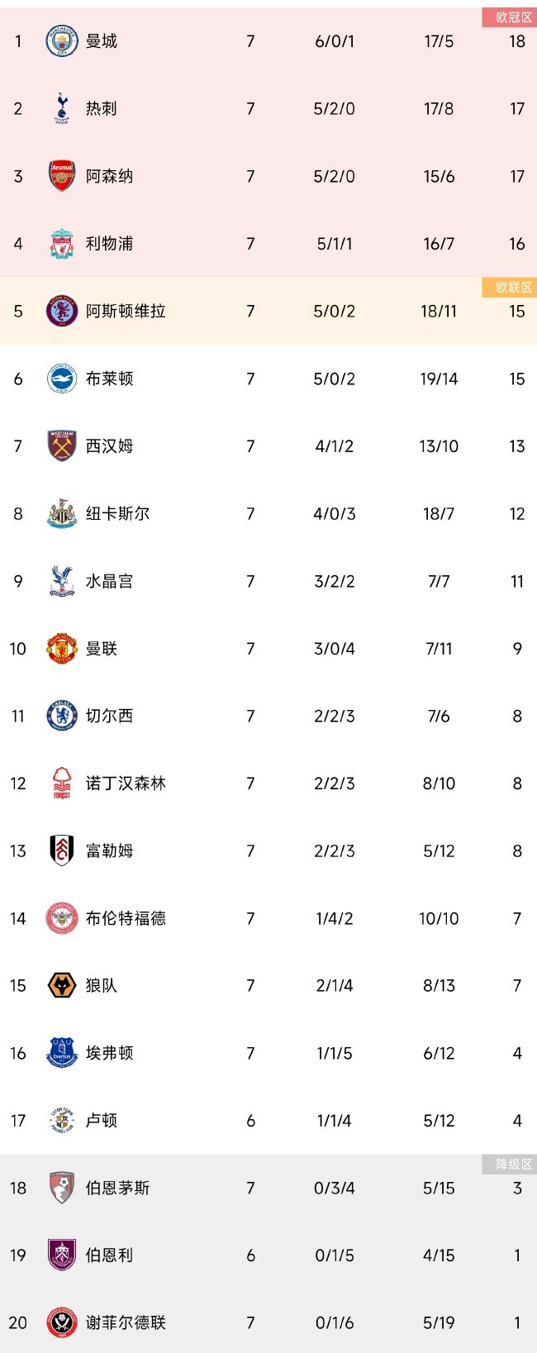Click the Liverpool club crest

(x=62, y=244)
